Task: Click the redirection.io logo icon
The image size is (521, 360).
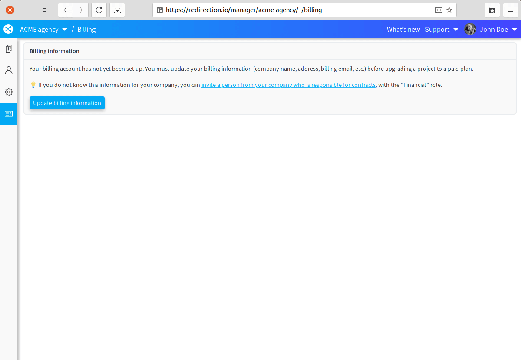Action: click(8, 29)
